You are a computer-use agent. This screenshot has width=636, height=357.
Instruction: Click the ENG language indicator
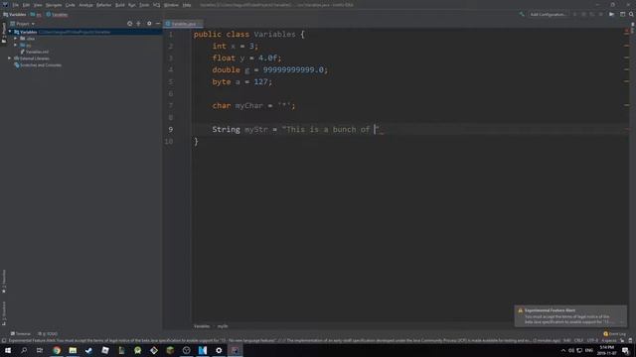(589, 350)
